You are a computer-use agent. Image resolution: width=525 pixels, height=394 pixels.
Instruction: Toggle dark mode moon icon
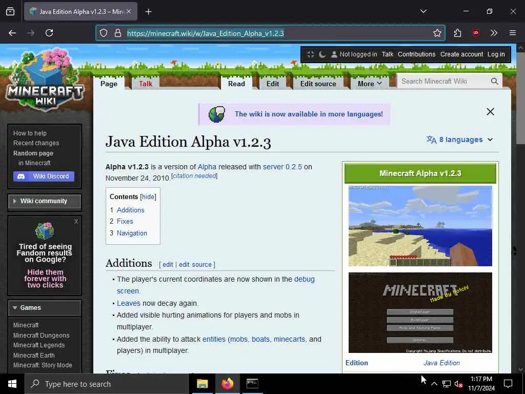pos(322,54)
